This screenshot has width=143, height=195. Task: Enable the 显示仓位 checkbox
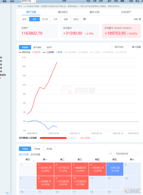pos(112,47)
